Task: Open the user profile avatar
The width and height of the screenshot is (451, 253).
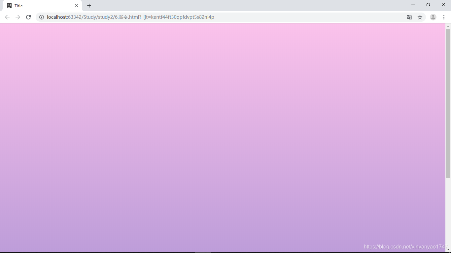Action: [433, 17]
